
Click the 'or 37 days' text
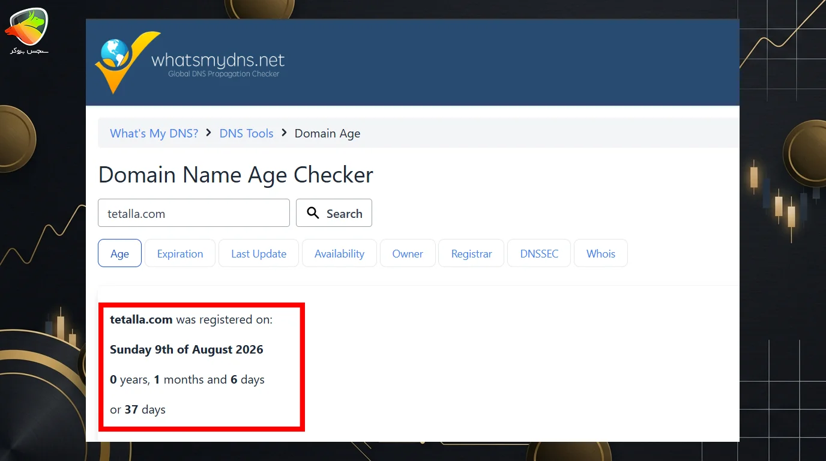point(137,409)
